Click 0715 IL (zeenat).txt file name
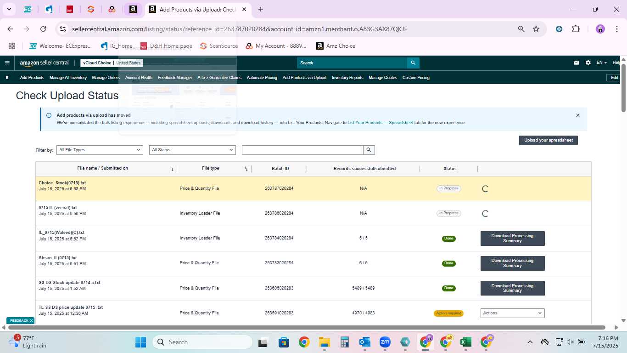The width and height of the screenshot is (627, 353). 58,208
